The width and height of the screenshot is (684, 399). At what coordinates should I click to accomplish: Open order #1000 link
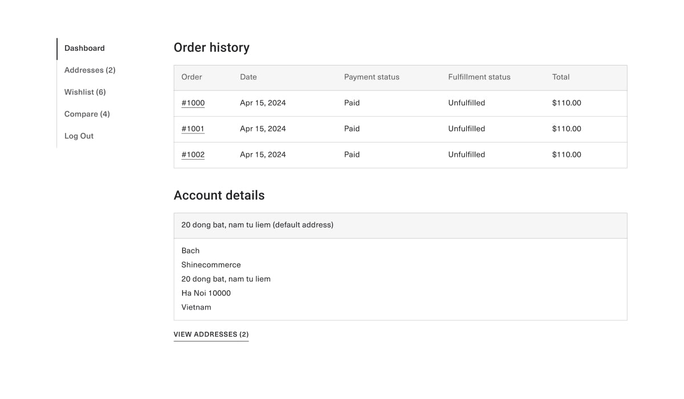click(193, 103)
